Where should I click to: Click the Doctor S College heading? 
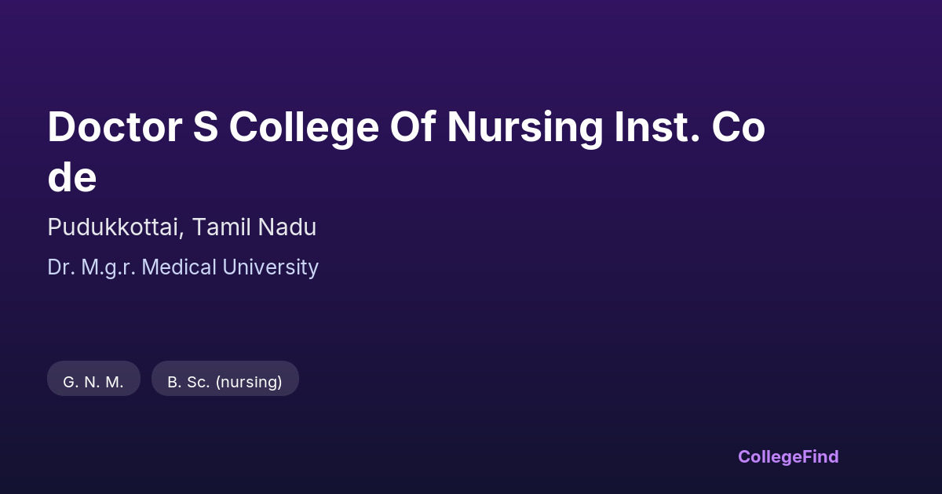pos(406,128)
